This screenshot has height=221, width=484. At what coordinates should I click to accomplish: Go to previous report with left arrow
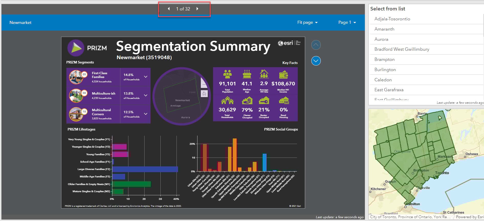click(169, 9)
